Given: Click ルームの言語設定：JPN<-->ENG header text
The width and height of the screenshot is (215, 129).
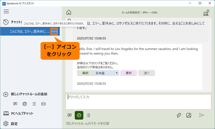Looking at the screenshot, I should click(x=139, y=13).
